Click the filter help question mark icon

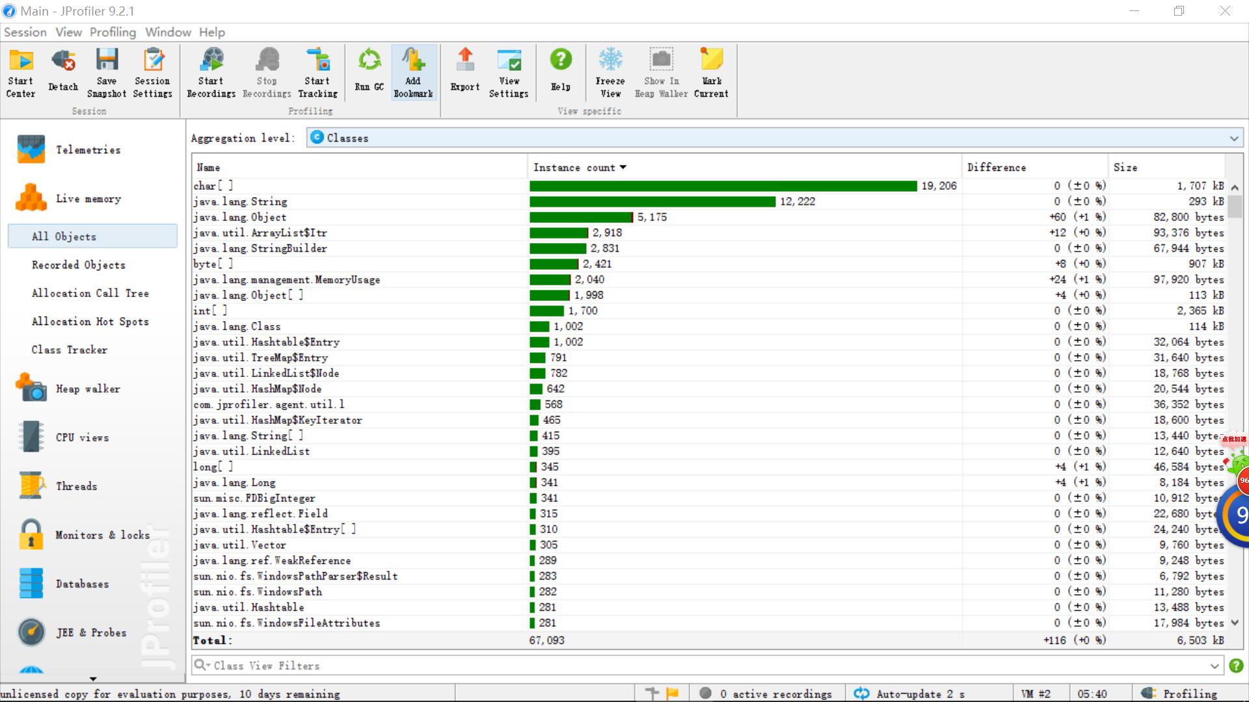[x=1236, y=666]
